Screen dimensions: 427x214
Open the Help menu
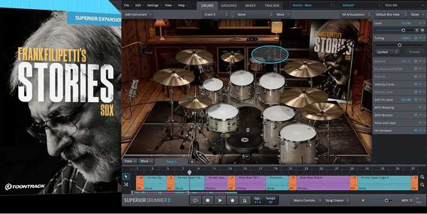tap(183, 5)
